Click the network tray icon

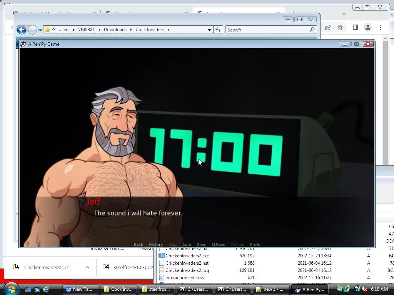pyautogui.click(x=357, y=289)
